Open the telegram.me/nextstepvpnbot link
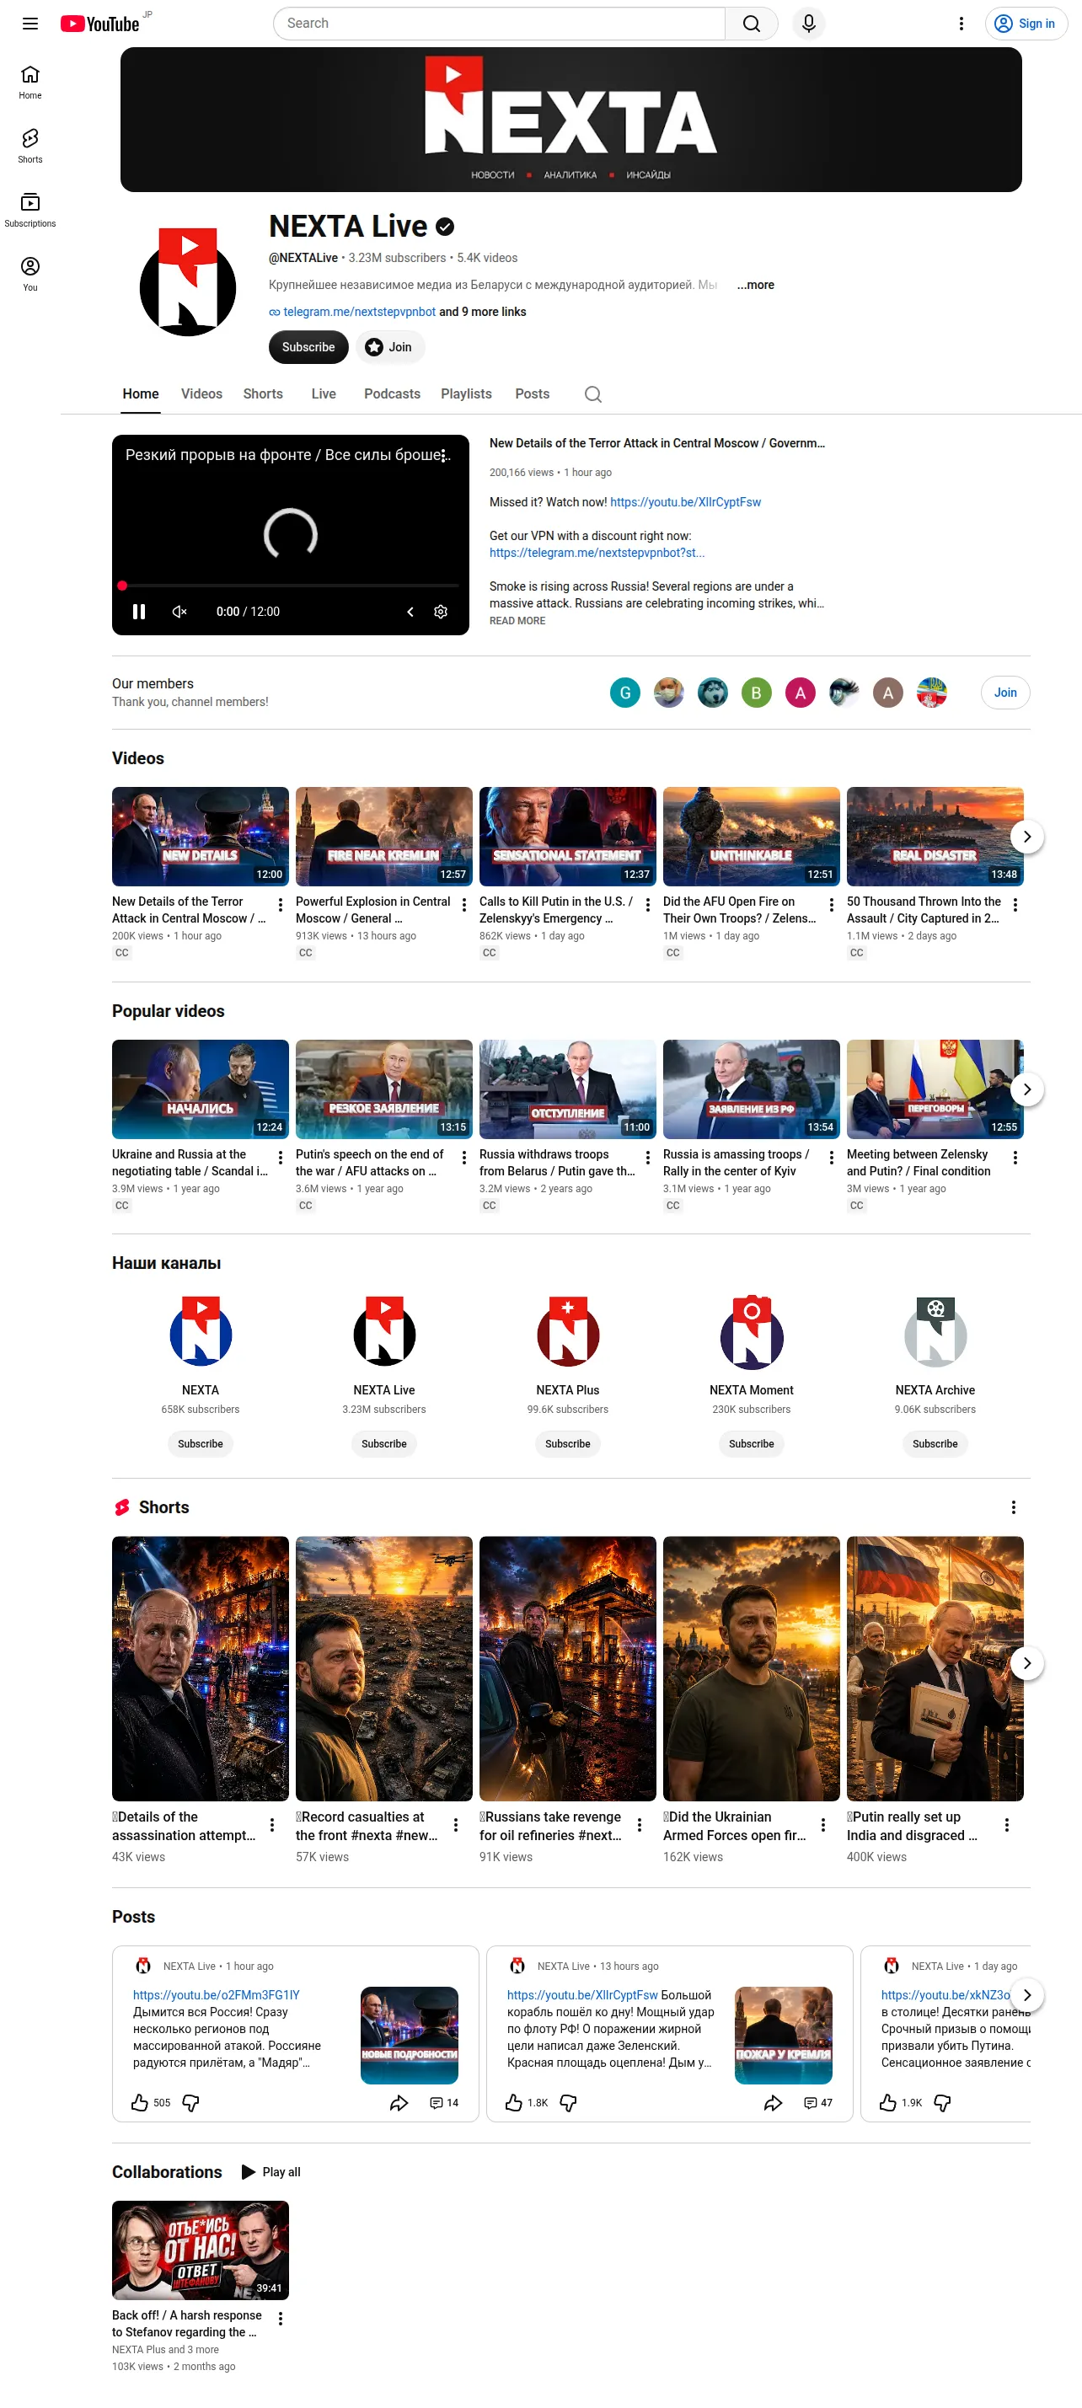 tap(359, 313)
